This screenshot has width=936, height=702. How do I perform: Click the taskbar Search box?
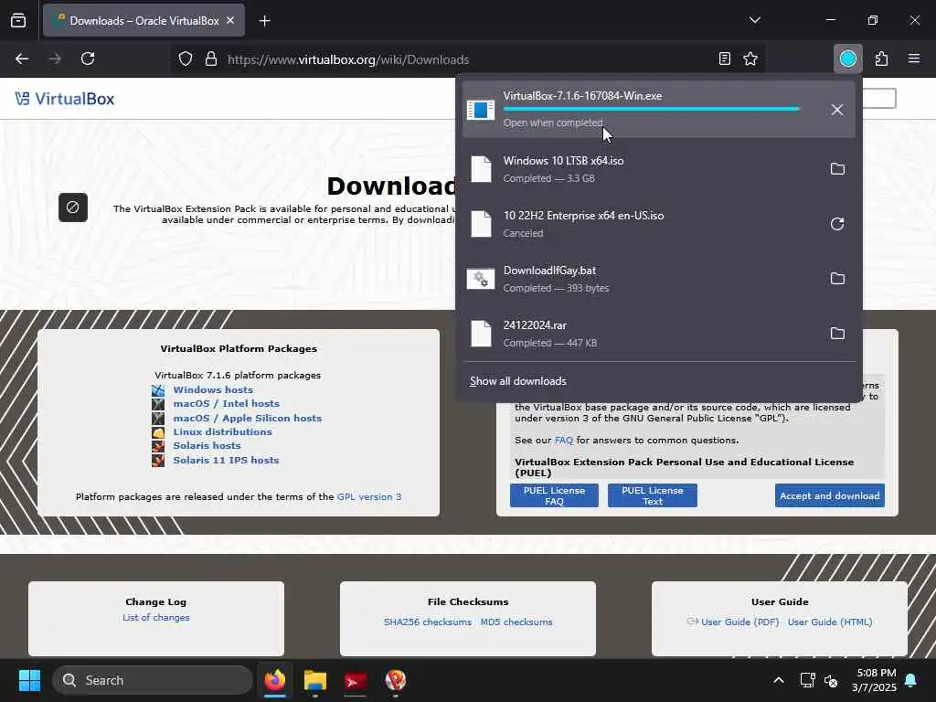point(153,680)
